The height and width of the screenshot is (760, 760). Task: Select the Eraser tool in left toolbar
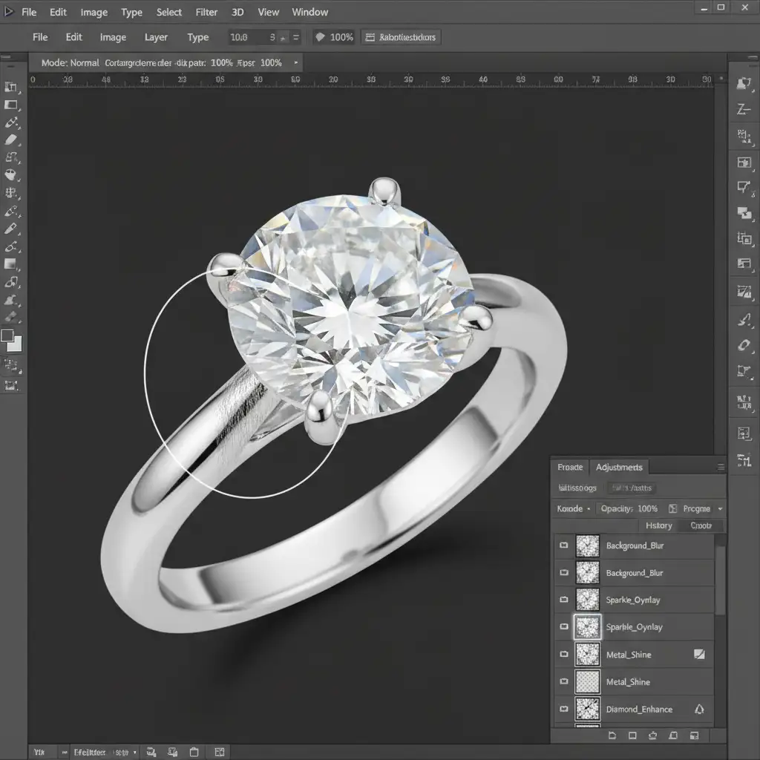[x=11, y=140]
